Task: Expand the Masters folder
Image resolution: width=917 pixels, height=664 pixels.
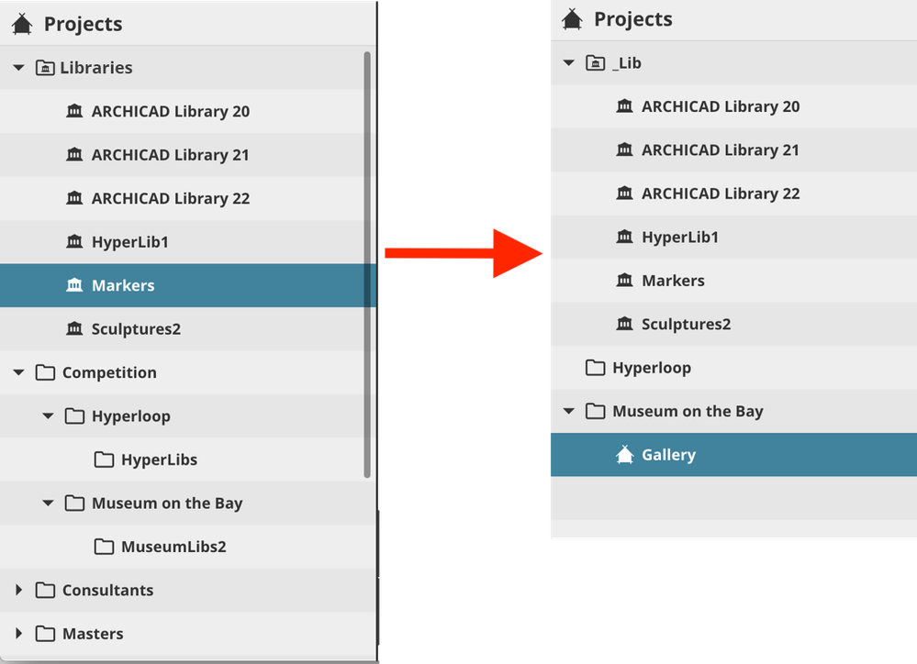Action: (18, 634)
